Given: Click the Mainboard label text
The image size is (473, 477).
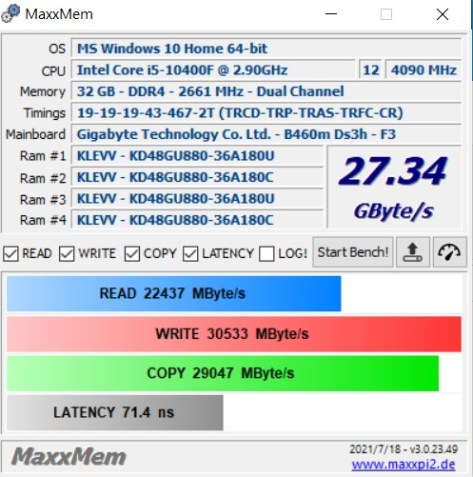Looking at the screenshot, I should click(x=35, y=134).
